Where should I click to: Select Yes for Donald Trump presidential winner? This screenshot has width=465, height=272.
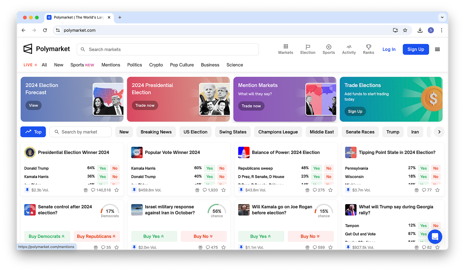click(x=103, y=168)
